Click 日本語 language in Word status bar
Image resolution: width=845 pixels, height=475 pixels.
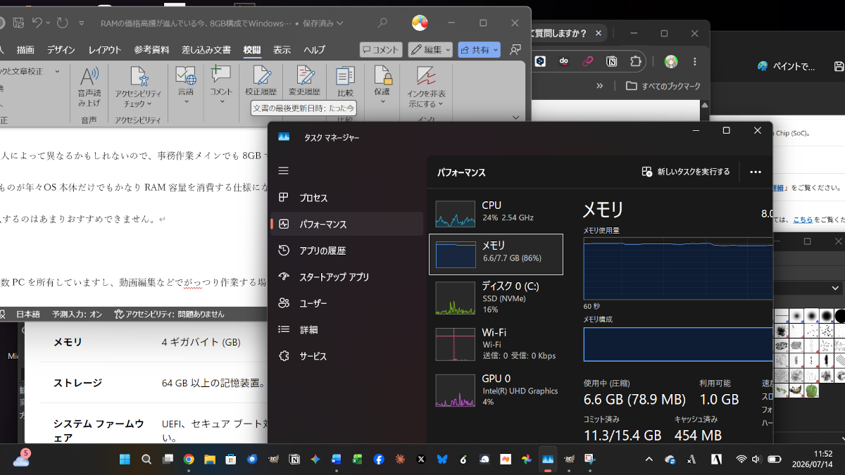pyautogui.click(x=28, y=315)
